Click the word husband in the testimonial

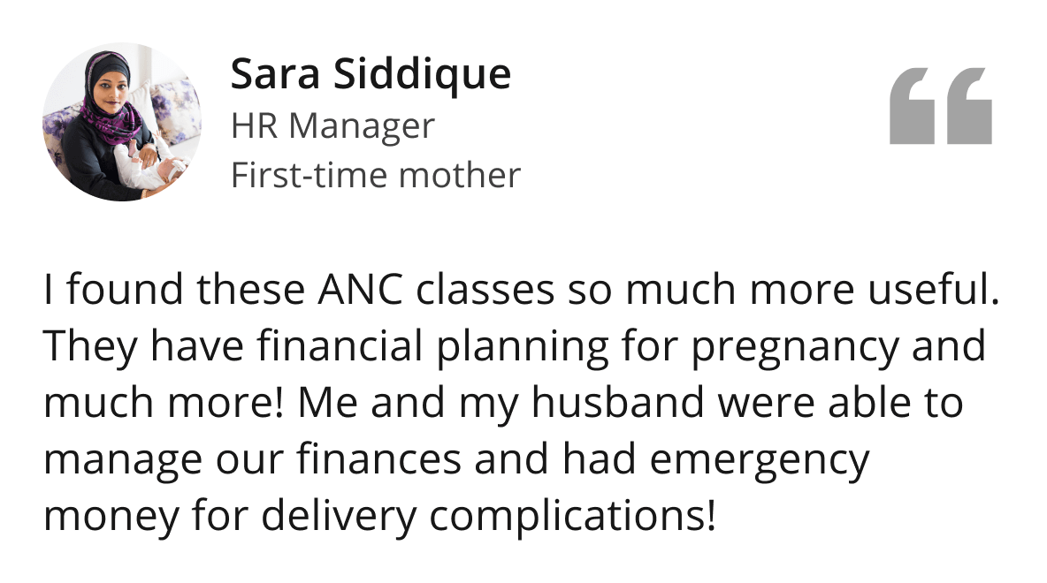coord(617,403)
